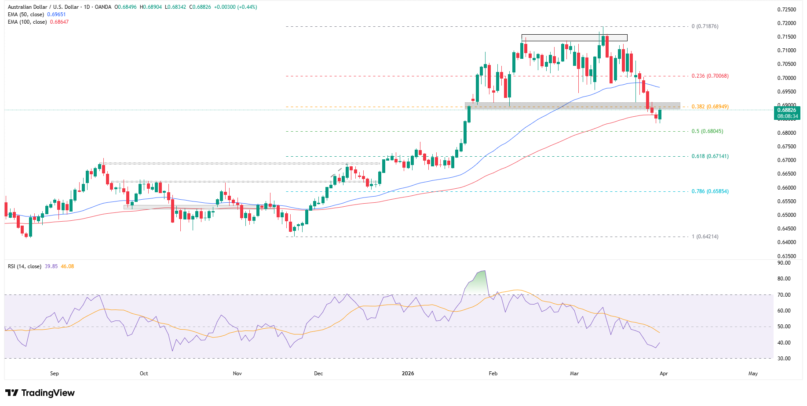Screen dimensions: 807x406
Task: Select the 0 (0.71876) Fibonacci top label
Action: 705,26
